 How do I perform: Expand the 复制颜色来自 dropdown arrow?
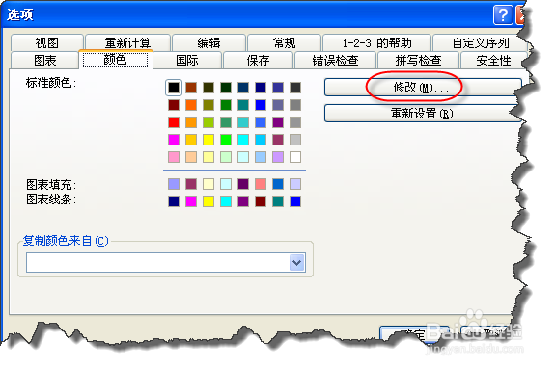click(296, 262)
